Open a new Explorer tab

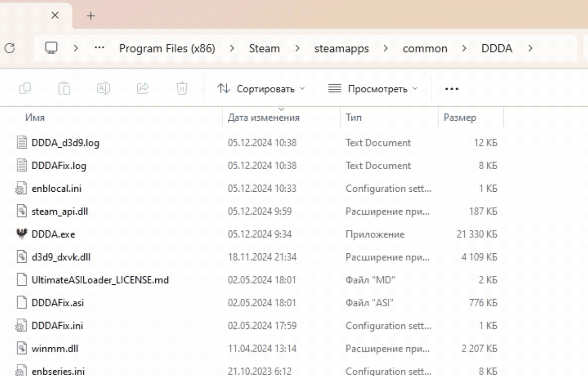91,16
